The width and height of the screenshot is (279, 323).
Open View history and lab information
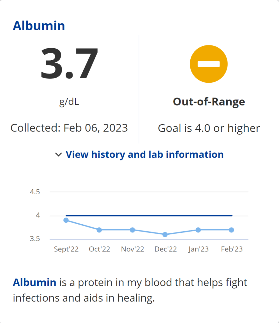145,155
